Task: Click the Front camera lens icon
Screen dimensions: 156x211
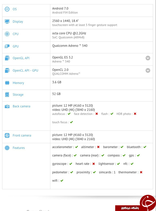Action: 7,135
